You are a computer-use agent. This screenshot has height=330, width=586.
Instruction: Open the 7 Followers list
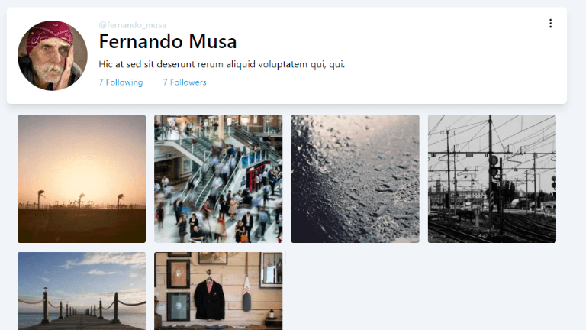185,82
